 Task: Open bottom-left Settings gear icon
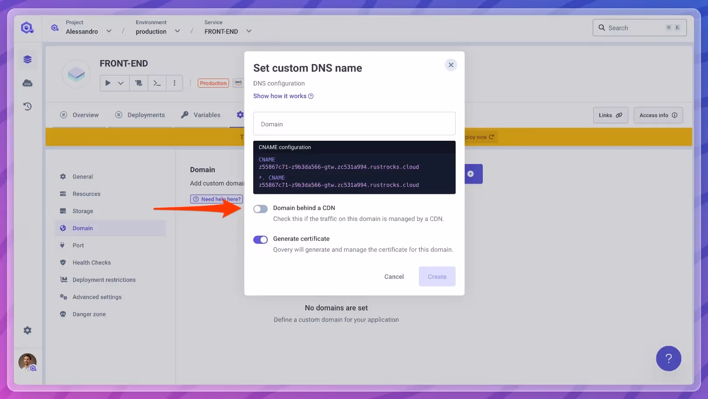27,330
